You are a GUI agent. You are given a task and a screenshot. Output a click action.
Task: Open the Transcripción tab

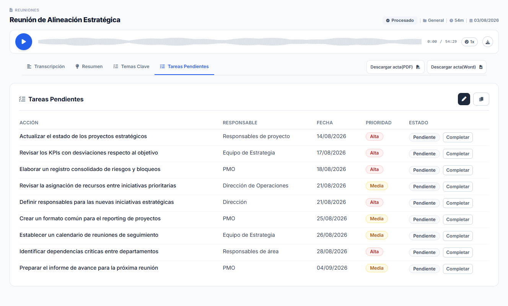(46, 67)
